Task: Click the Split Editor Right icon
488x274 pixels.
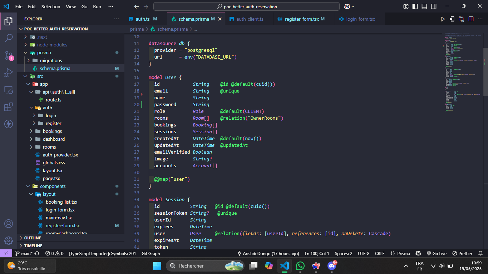Action: [x=471, y=19]
